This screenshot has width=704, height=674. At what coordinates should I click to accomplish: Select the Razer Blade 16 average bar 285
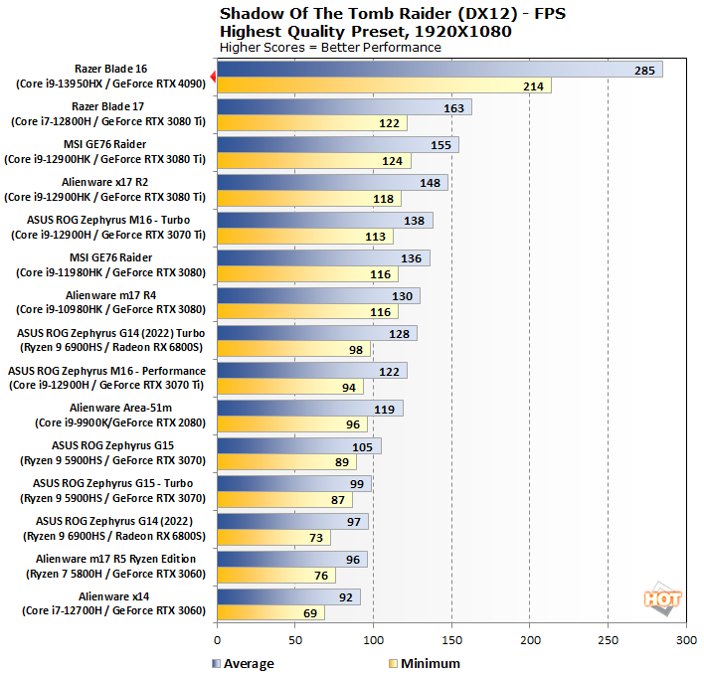pyautogui.click(x=440, y=70)
